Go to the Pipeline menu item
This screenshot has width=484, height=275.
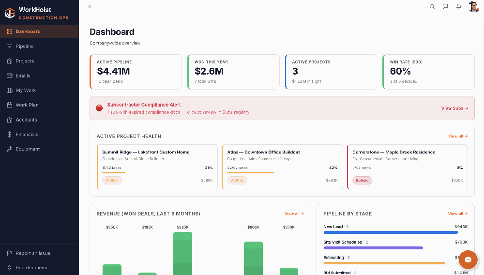pyautogui.click(x=40, y=46)
